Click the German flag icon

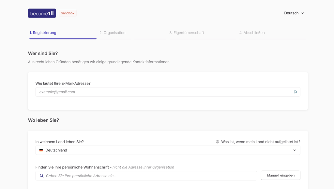[x=41, y=150]
